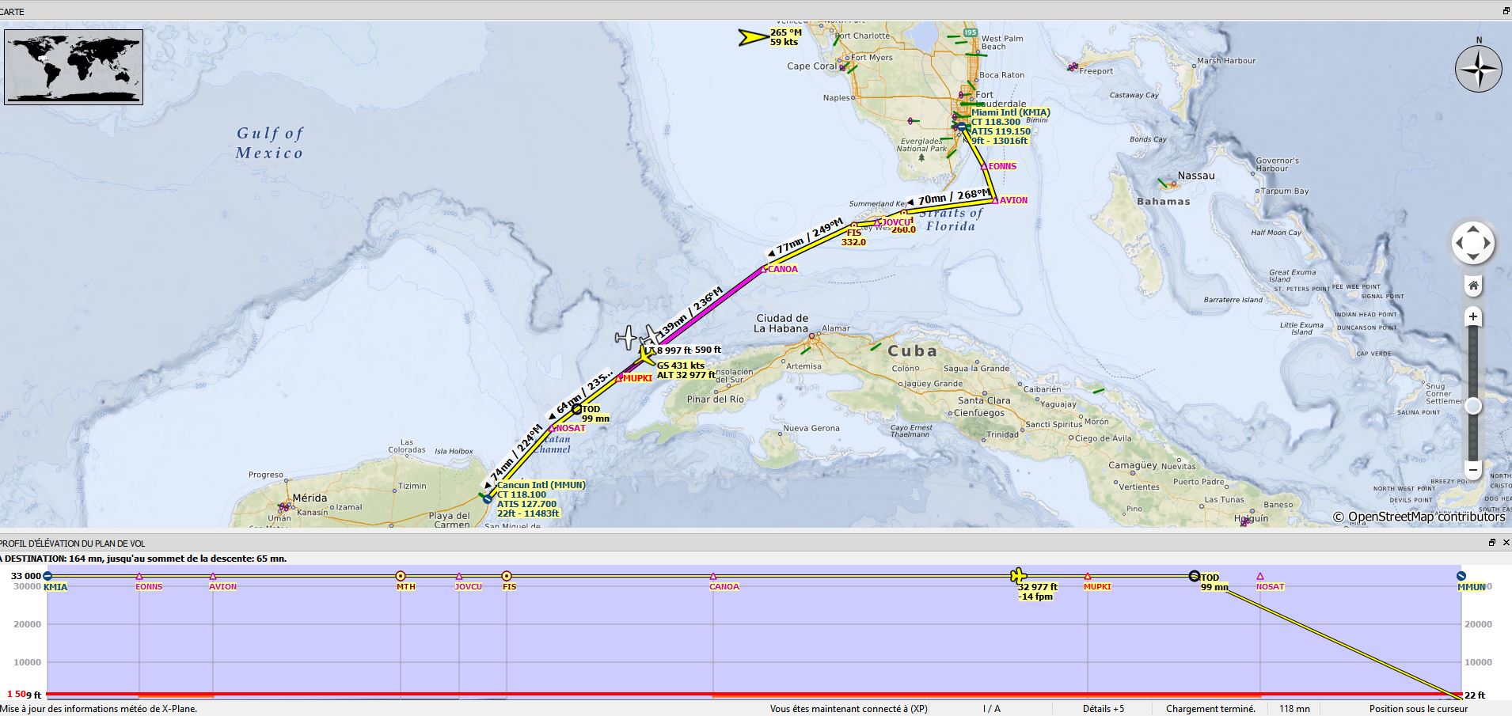1512x716 pixels.
Task: Click the north compass rose icon
Action: pos(1478,70)
